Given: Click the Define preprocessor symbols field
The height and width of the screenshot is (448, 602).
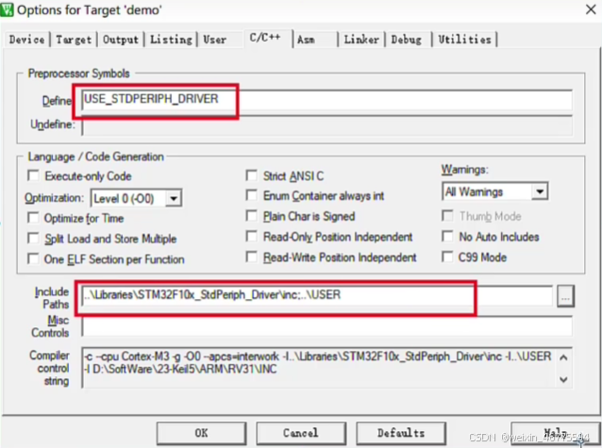Looking at the screenshot, I should click(x=326, y=99).
